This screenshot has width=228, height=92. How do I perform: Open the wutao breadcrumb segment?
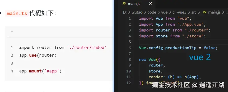[x=137, y=12]
